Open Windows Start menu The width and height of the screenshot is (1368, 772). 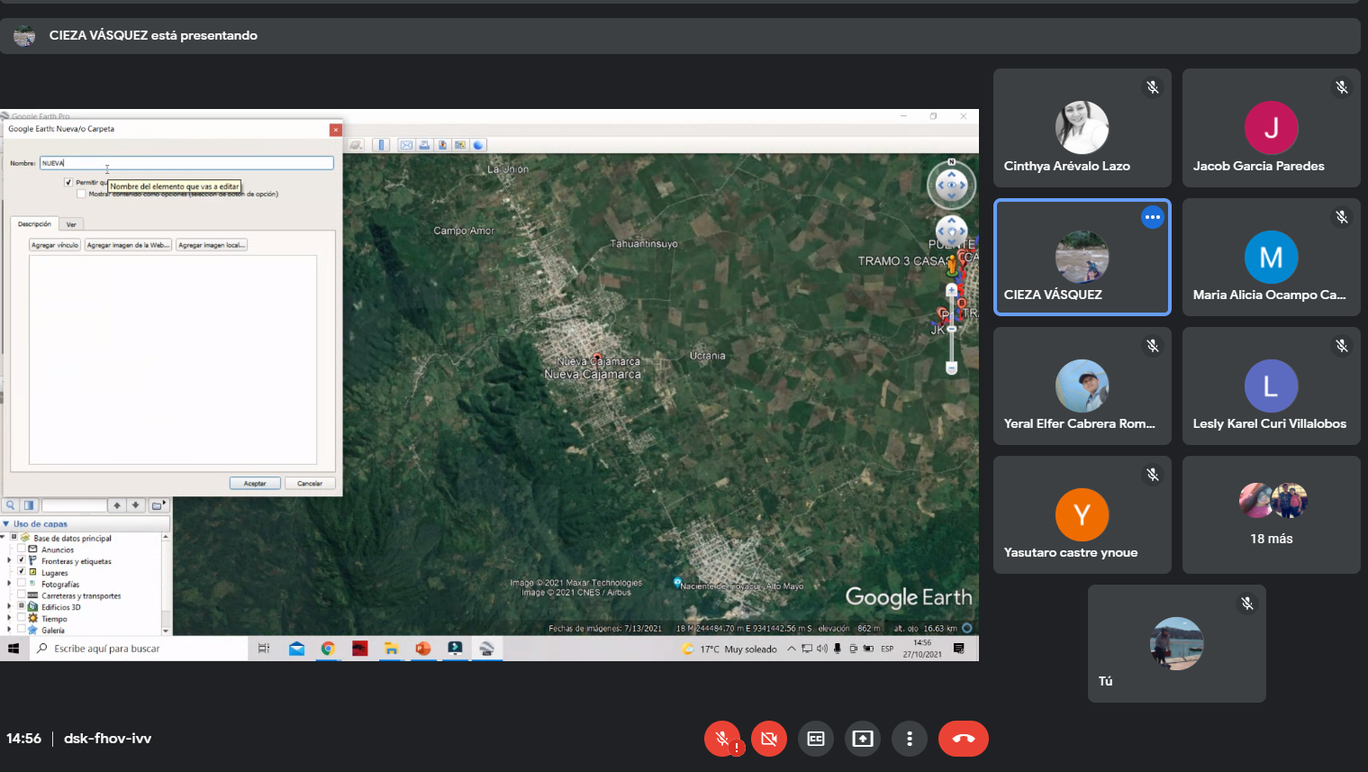[14, 649]
